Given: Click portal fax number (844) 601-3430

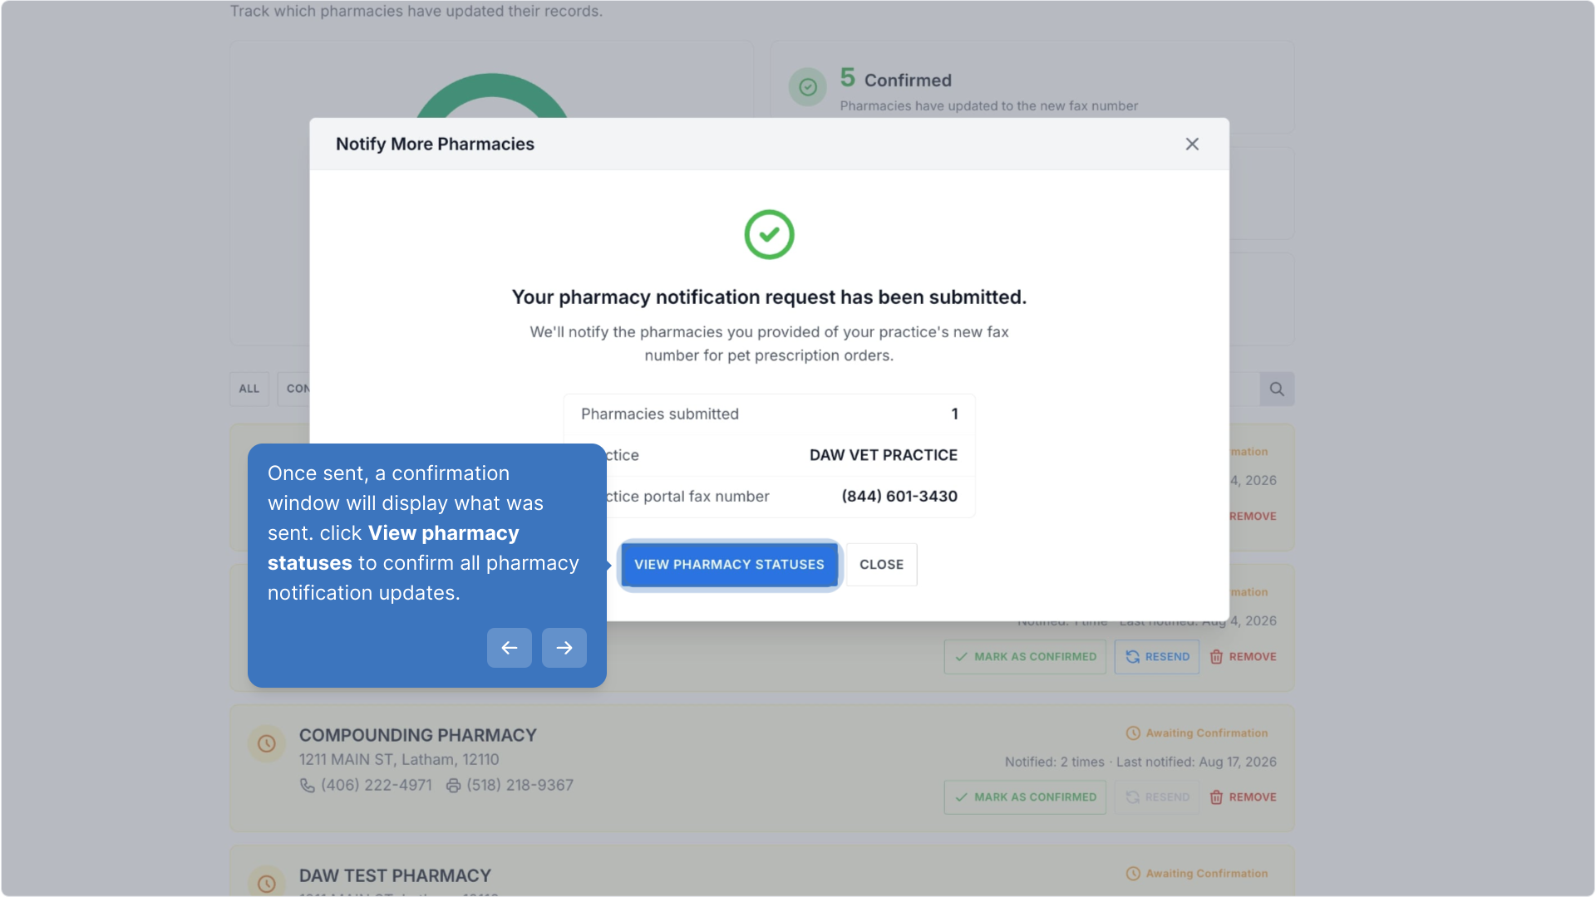Looking at the screenshot, I should tap(899, 497).
